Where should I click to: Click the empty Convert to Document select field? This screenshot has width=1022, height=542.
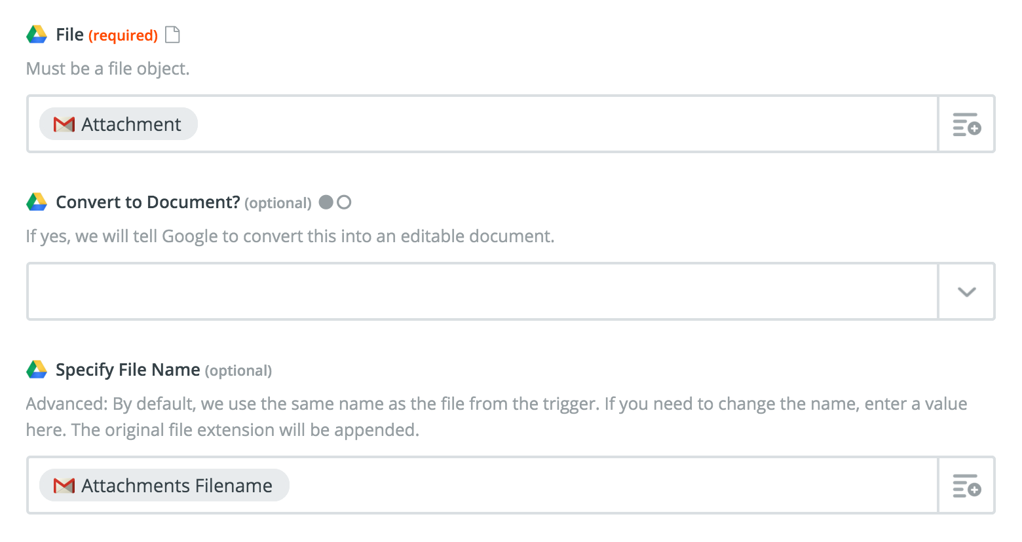pyautogui.click(x=483, y=291)
